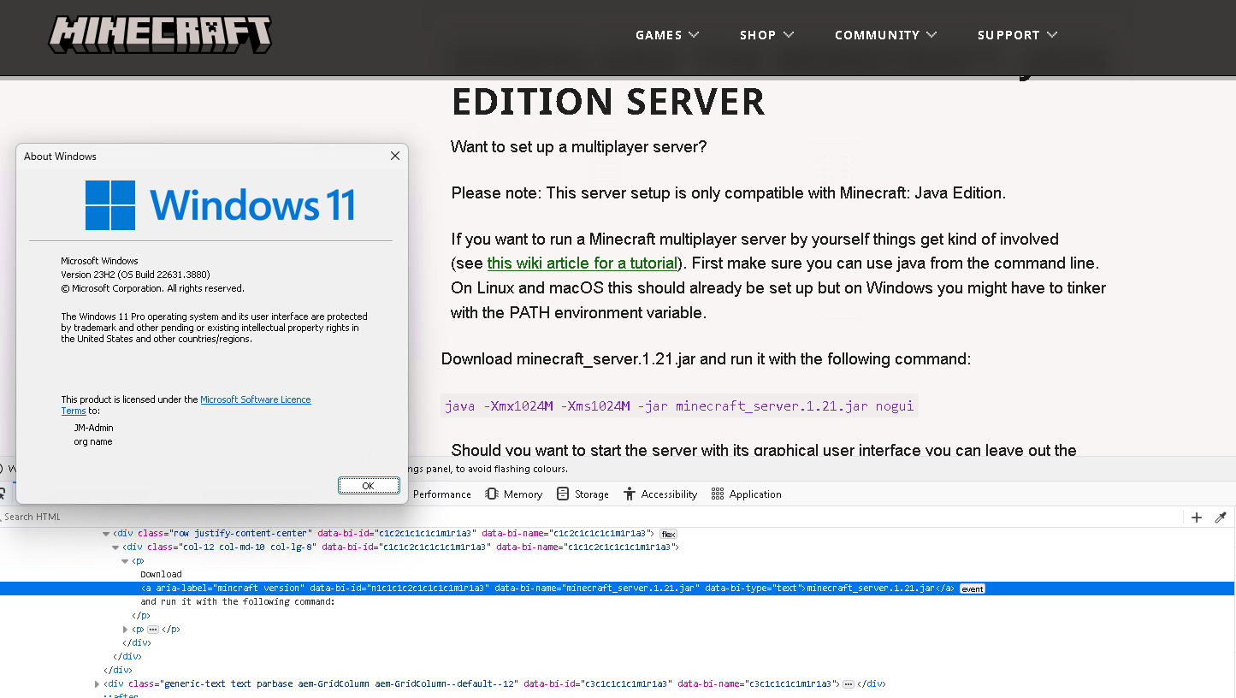Open the Memory tab in developer tools
The width and height of the screenshot is (1236, 698).
tap(513, 494)
